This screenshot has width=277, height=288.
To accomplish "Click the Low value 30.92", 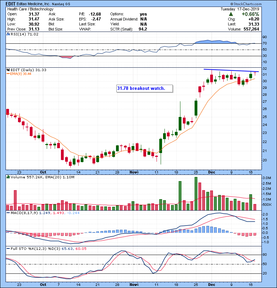I will pyautogui.click(x=34, y=24).
